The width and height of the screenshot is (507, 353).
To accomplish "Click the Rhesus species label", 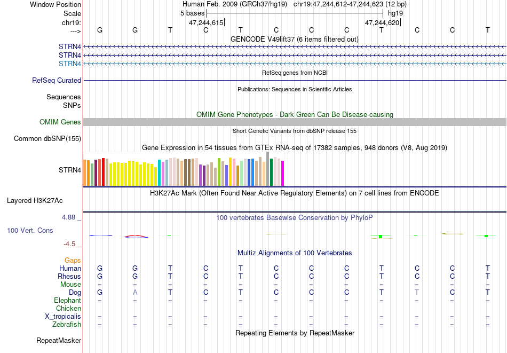I will [x=69, y=276].
